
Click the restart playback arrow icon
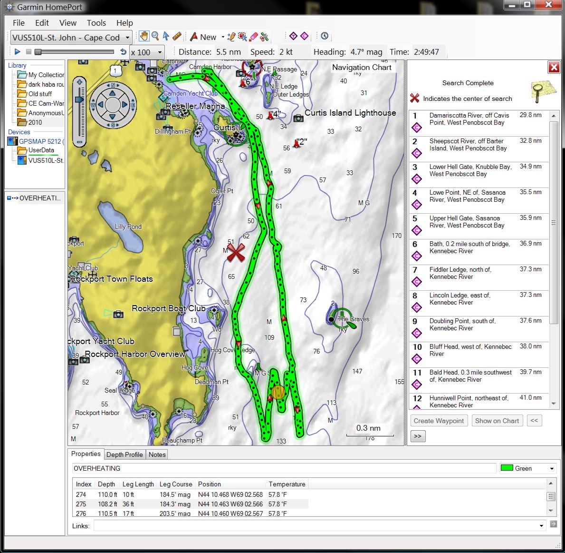tap(123, 51)
